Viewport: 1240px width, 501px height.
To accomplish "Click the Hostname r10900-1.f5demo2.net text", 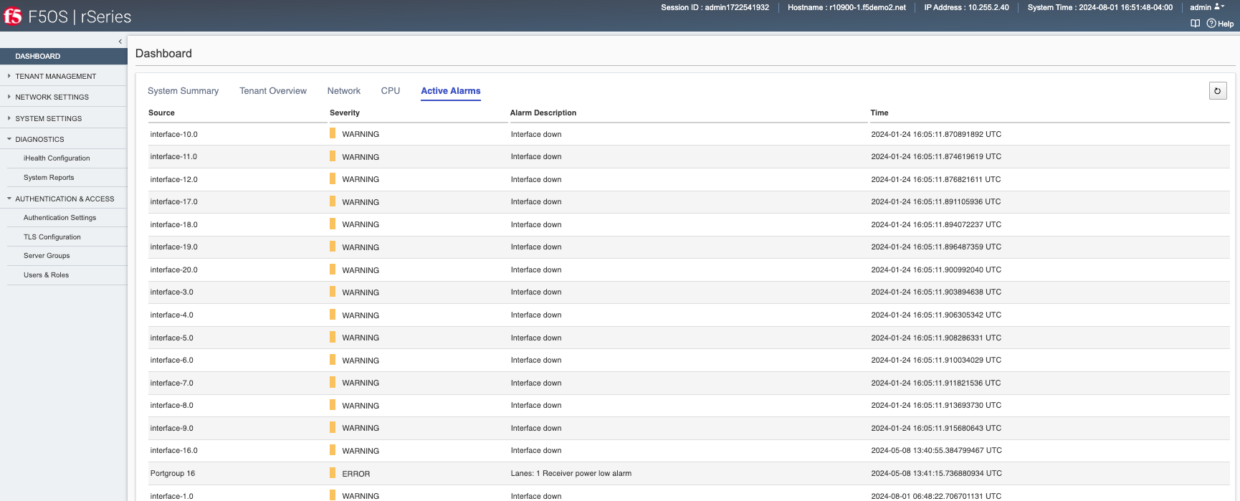I will pos(846,7).
